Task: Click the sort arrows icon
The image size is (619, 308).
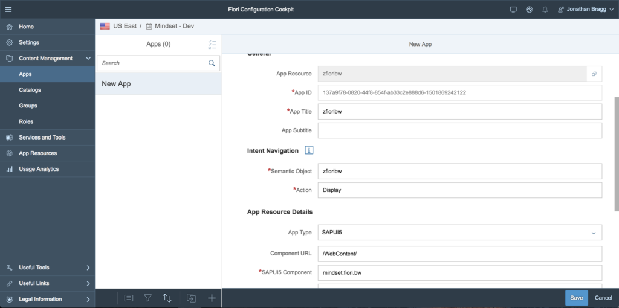Action: point(167,298)
